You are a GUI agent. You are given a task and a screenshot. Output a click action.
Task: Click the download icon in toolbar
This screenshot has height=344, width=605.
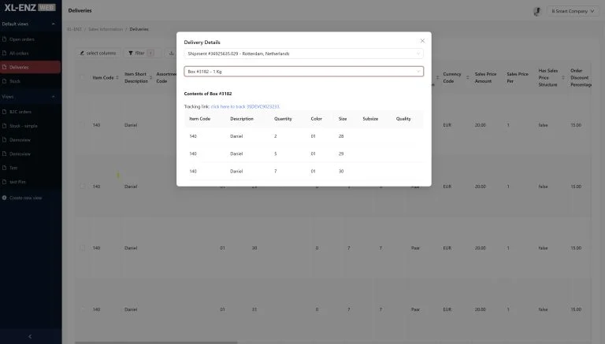pos(172,53)
